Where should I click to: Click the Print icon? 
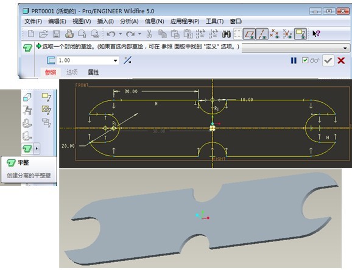coord(69,34)
